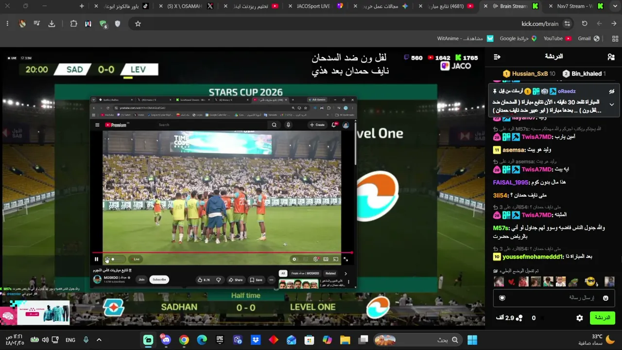Reload the kick.com/brain page

(585, 23)
